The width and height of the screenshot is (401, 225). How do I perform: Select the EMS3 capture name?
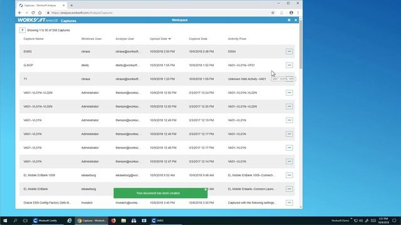[x=28, y=51]
